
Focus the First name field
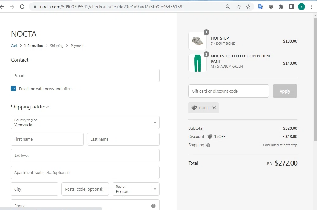[47, 139]
